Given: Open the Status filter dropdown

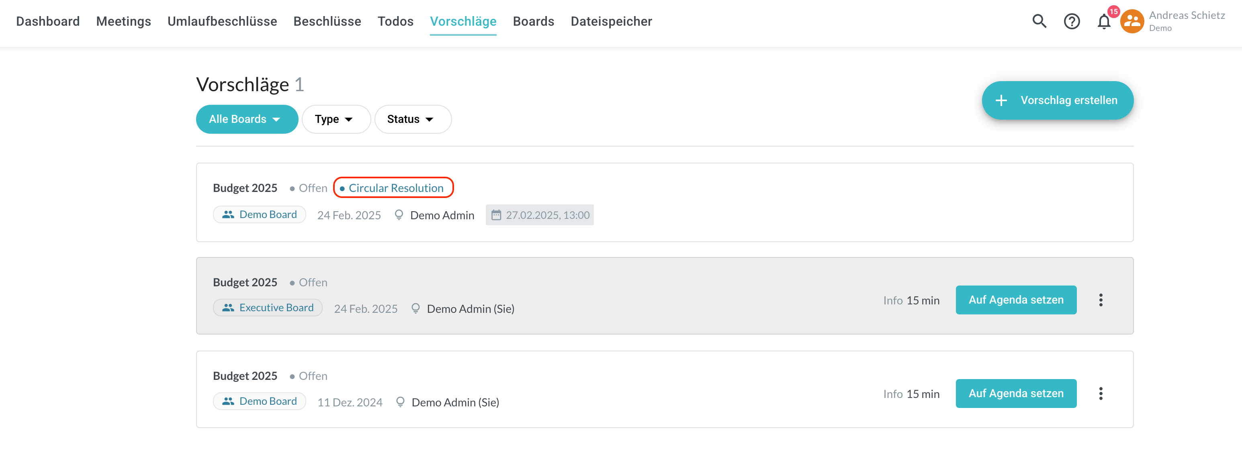Looking at the screenshot, I should (412, 119).
